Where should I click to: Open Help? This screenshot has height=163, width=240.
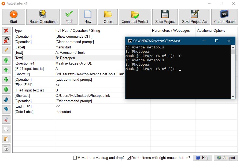point(202,158)
